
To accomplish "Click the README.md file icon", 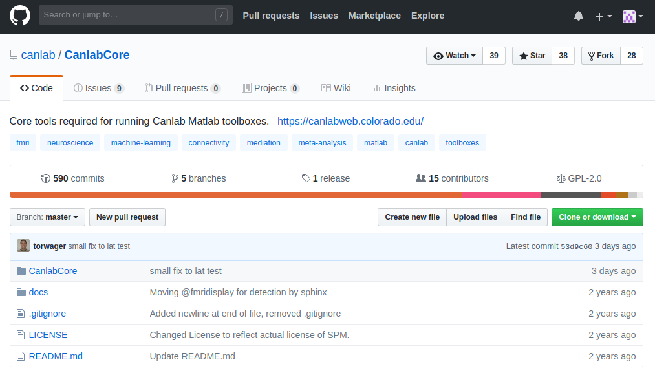I will pyautogui.click(x=21, y=356).
